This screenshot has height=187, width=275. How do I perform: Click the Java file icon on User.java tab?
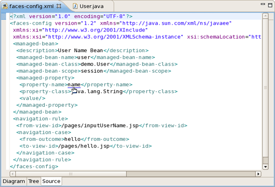[75, 7]
